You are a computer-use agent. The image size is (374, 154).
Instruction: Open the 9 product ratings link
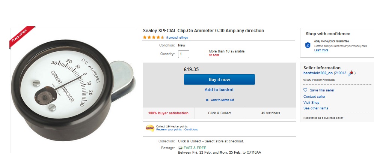(x=177, y=37)
